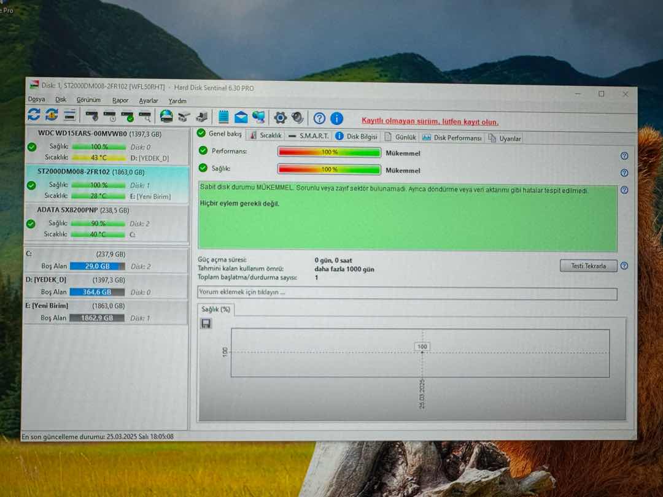Screen dimensions: 663x497
Task: Switch to the Genel bakış tab
Action: pos(220,134)
